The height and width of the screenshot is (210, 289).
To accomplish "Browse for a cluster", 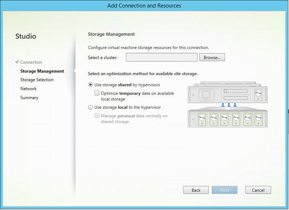I will 212,57.
